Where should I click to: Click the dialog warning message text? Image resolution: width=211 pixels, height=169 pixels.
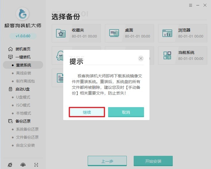tap(106, 84)
